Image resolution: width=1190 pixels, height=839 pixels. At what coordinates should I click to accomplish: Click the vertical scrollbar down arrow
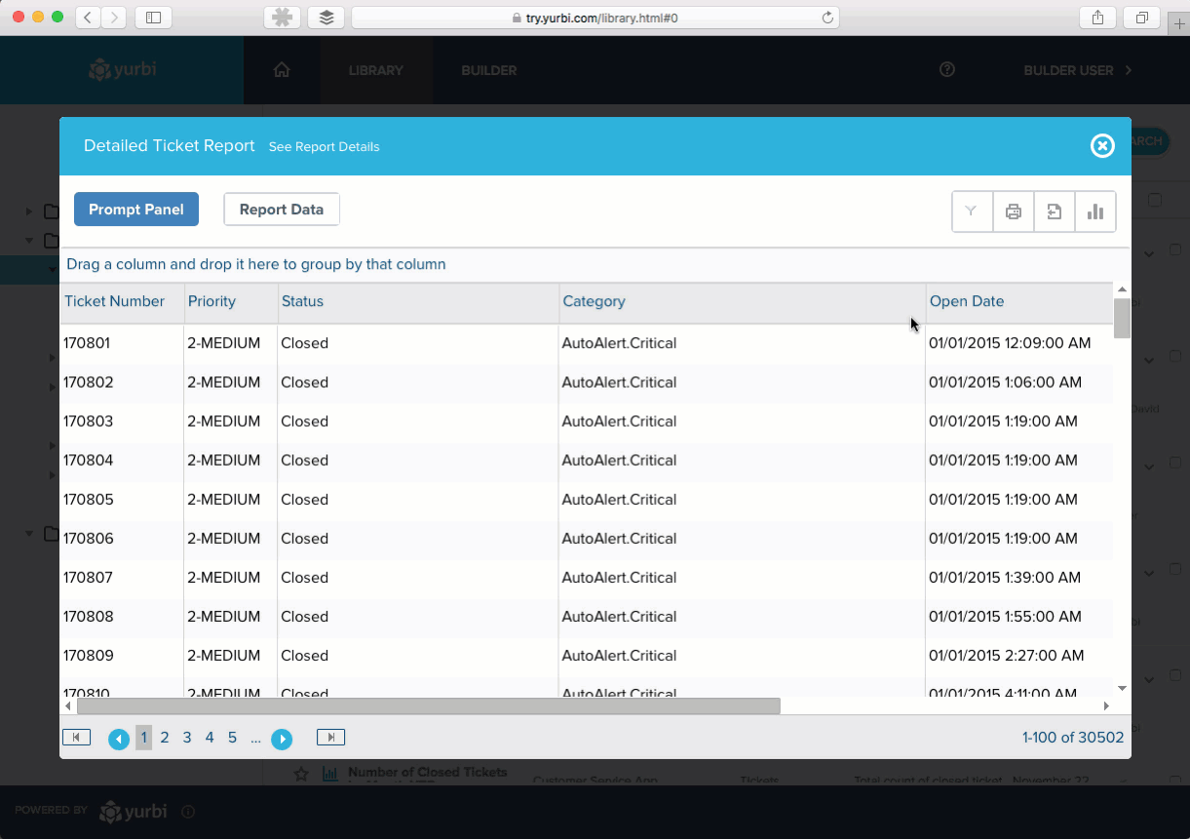click(1122, 688)
